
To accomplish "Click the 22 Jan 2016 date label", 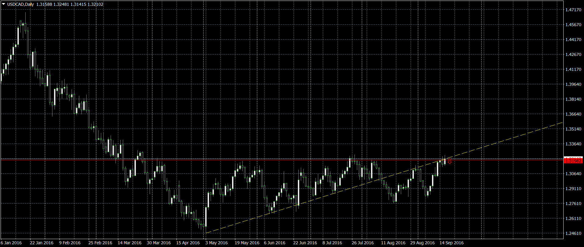I will 41,243.
